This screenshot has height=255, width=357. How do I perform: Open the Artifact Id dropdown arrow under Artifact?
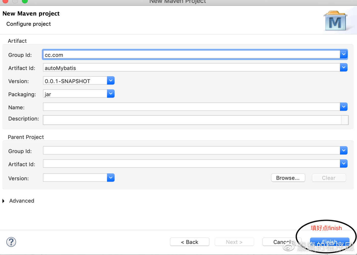[344, 68]
